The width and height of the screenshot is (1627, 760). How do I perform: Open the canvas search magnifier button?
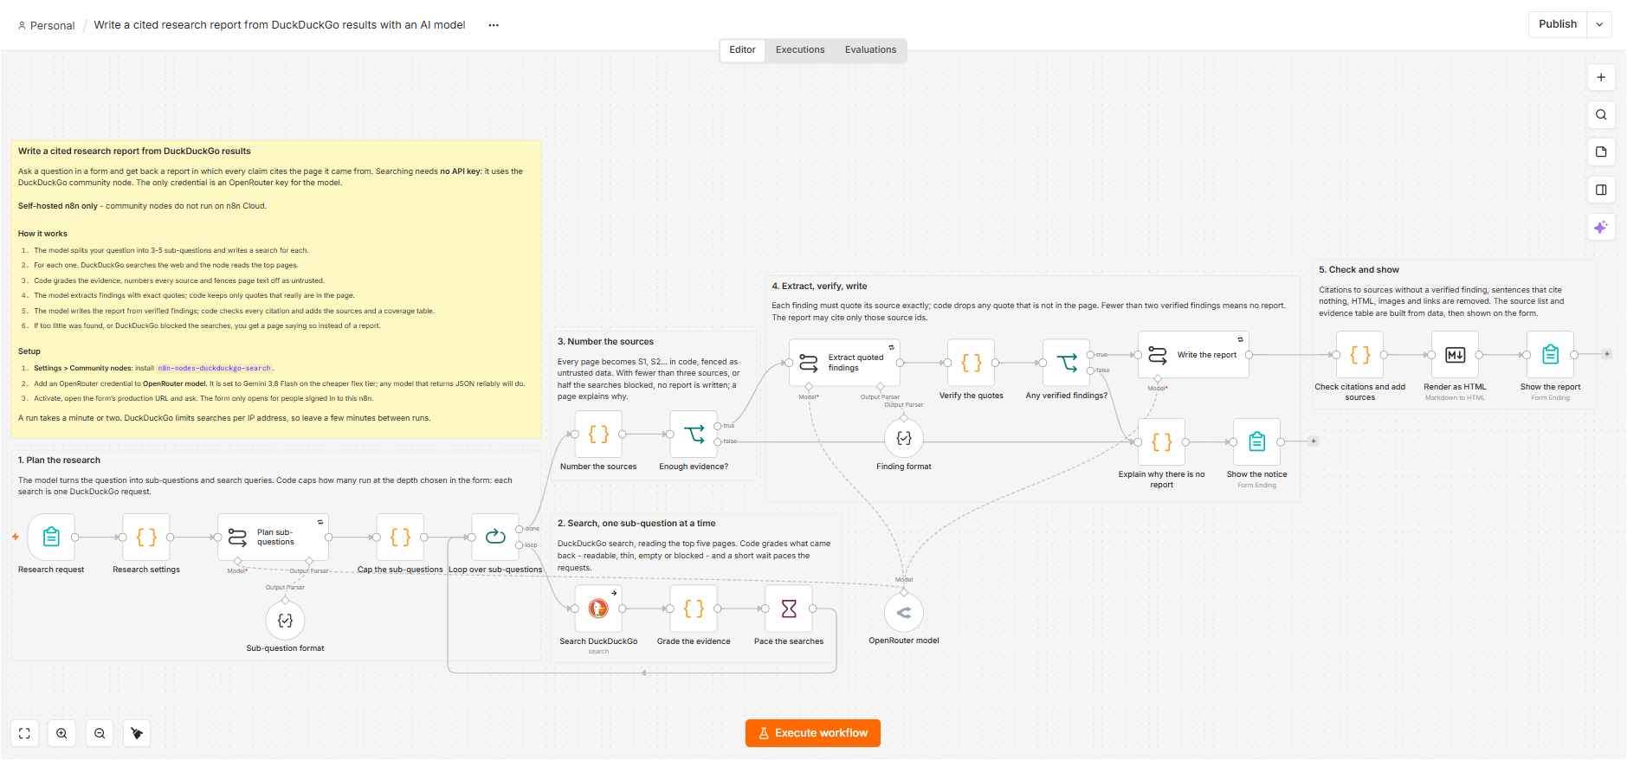(x=1601, y=114)
